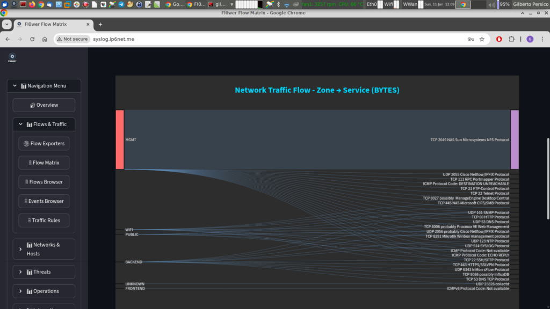Reload the page

pos(32,39)
